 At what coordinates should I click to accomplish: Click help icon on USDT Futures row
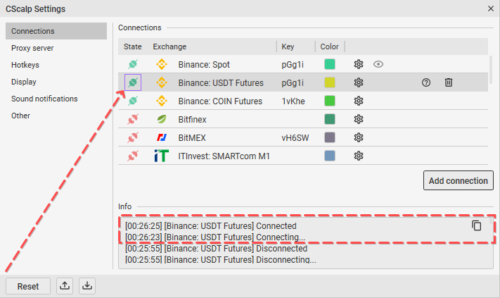(x=425, y=82)
